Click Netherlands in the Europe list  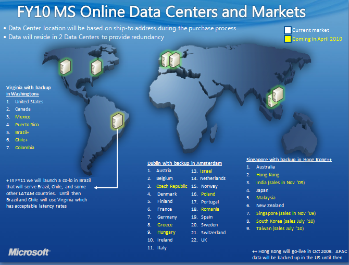(213, 178)
